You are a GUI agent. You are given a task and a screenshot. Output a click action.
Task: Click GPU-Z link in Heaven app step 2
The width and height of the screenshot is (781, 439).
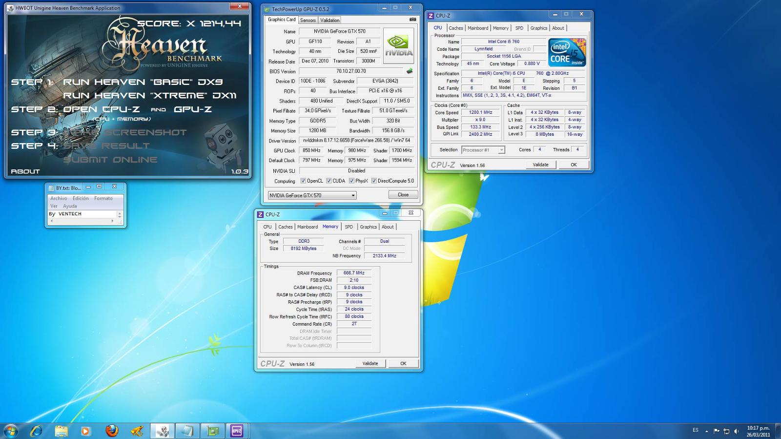click(x=193, y=109)
